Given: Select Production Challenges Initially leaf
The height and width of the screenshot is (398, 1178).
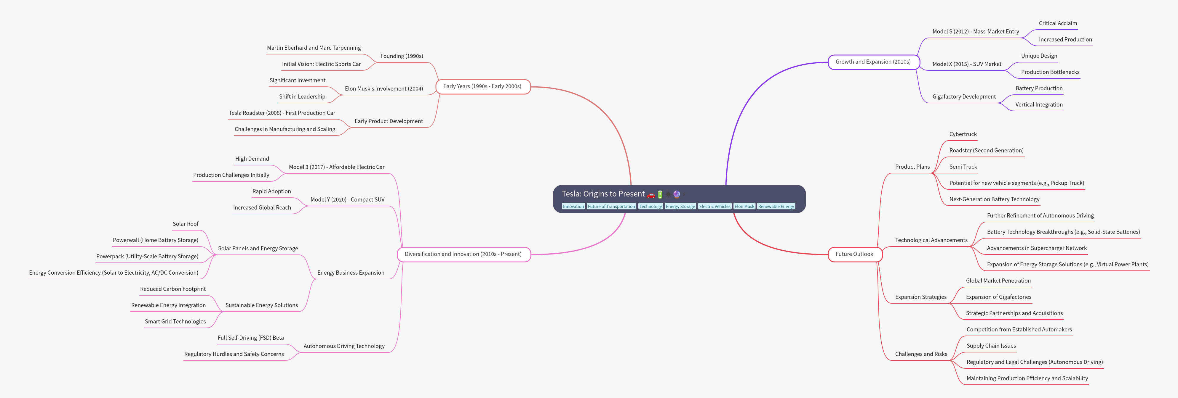Looking at the screenshot, I should tap(231, 175).
